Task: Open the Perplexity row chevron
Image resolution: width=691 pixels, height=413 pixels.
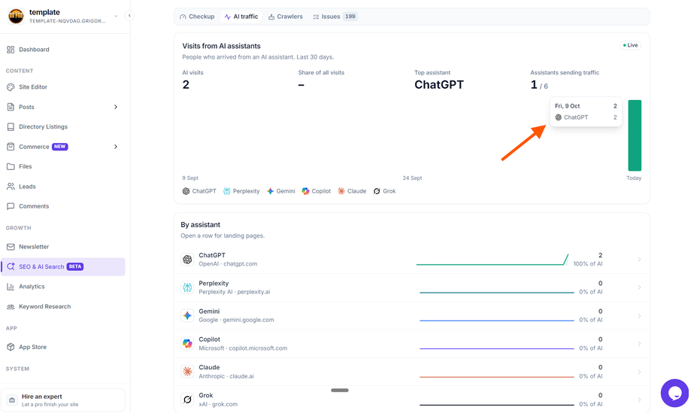Action: (x=639, y=287)
